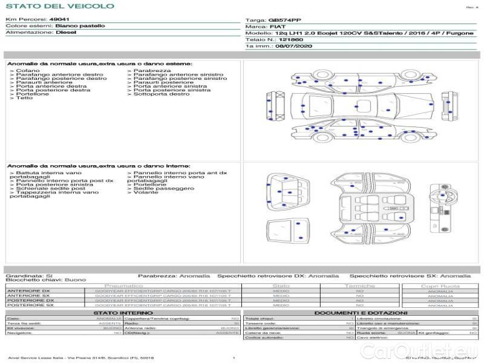Click the Km Percorsi value 49041
Image resolution: width=484 pixels, height=363 pixels.
coord(59,20)
